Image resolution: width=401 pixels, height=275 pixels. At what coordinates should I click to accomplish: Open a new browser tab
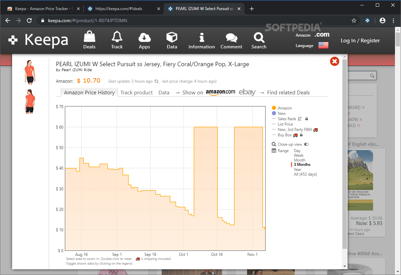coord(252,9)
